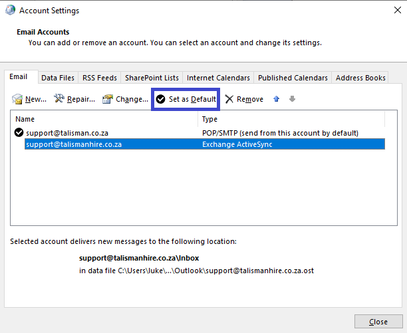Select the support@talismanhire.co.za account row
407x333 pixels.
tap(205, 144)
